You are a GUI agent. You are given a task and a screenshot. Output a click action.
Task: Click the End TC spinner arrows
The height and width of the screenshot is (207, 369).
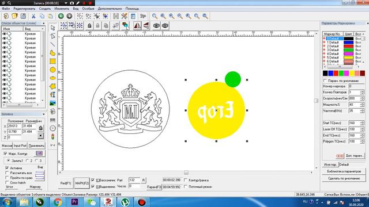(x=362, y=135)
